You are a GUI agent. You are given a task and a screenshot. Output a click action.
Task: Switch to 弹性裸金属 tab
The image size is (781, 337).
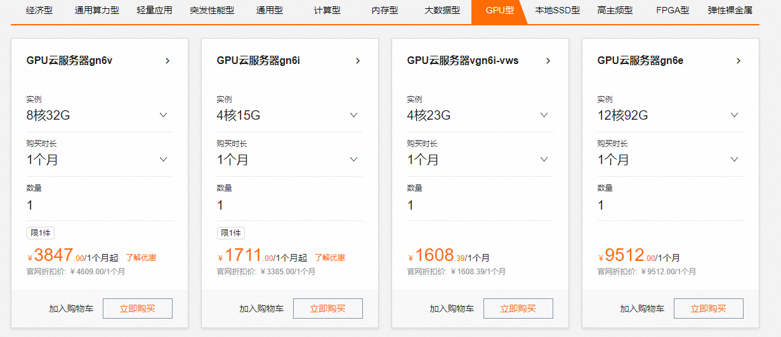pos(730,11)
